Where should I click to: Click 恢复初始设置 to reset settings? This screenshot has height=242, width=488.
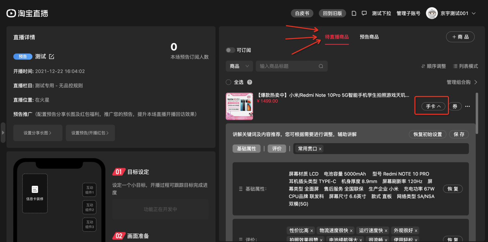pyautogui.click(x=427, y=134)
